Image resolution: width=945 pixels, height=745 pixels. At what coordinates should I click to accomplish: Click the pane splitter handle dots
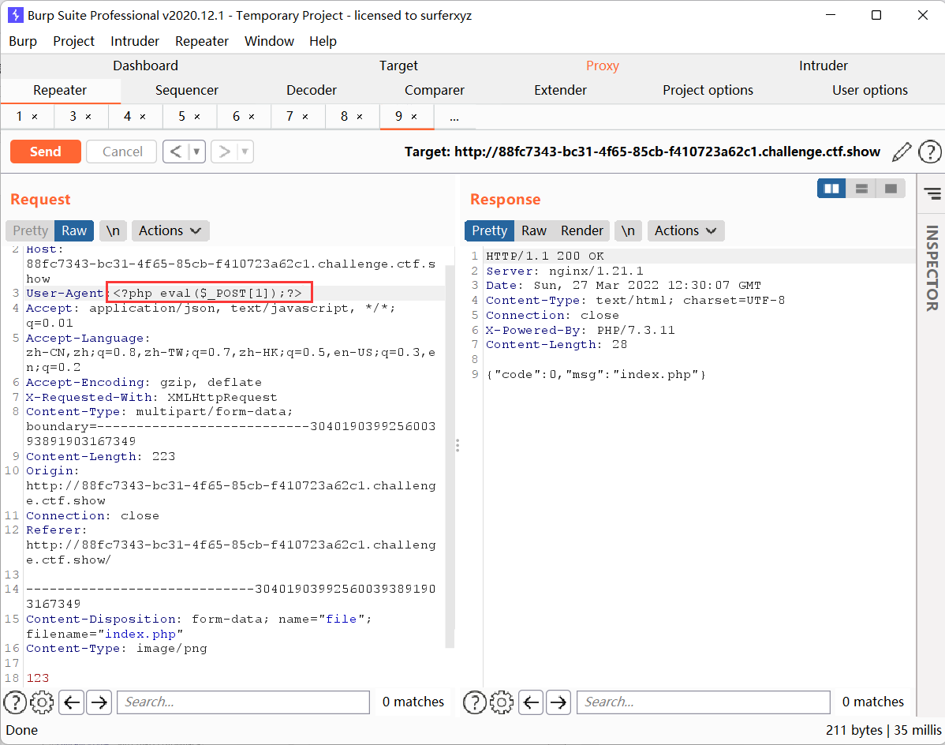[458, 445]
